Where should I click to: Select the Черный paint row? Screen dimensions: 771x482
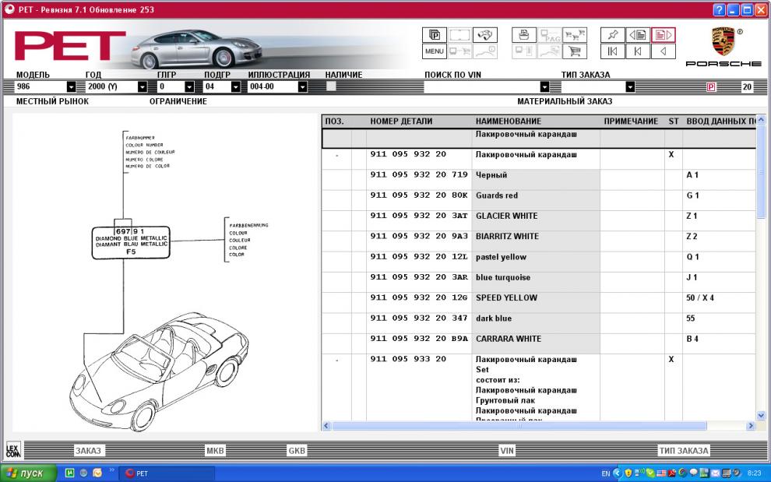coord(538,180)
